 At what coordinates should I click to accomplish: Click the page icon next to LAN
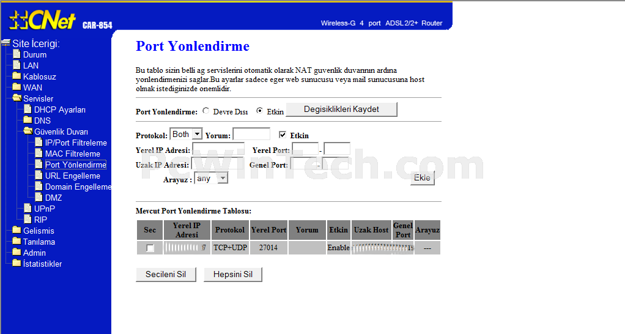[17, 65]
